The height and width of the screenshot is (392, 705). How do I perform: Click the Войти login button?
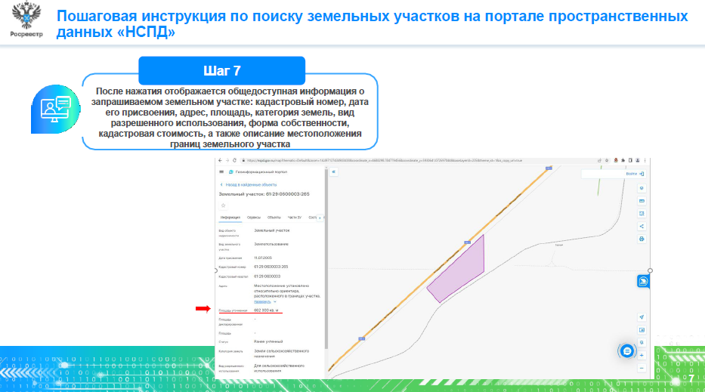pyautogui.click(x=635, y=174)
